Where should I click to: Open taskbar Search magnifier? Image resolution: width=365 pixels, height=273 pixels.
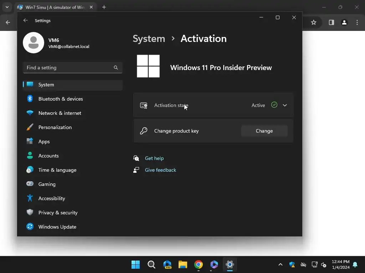click(x=151, y=264)
